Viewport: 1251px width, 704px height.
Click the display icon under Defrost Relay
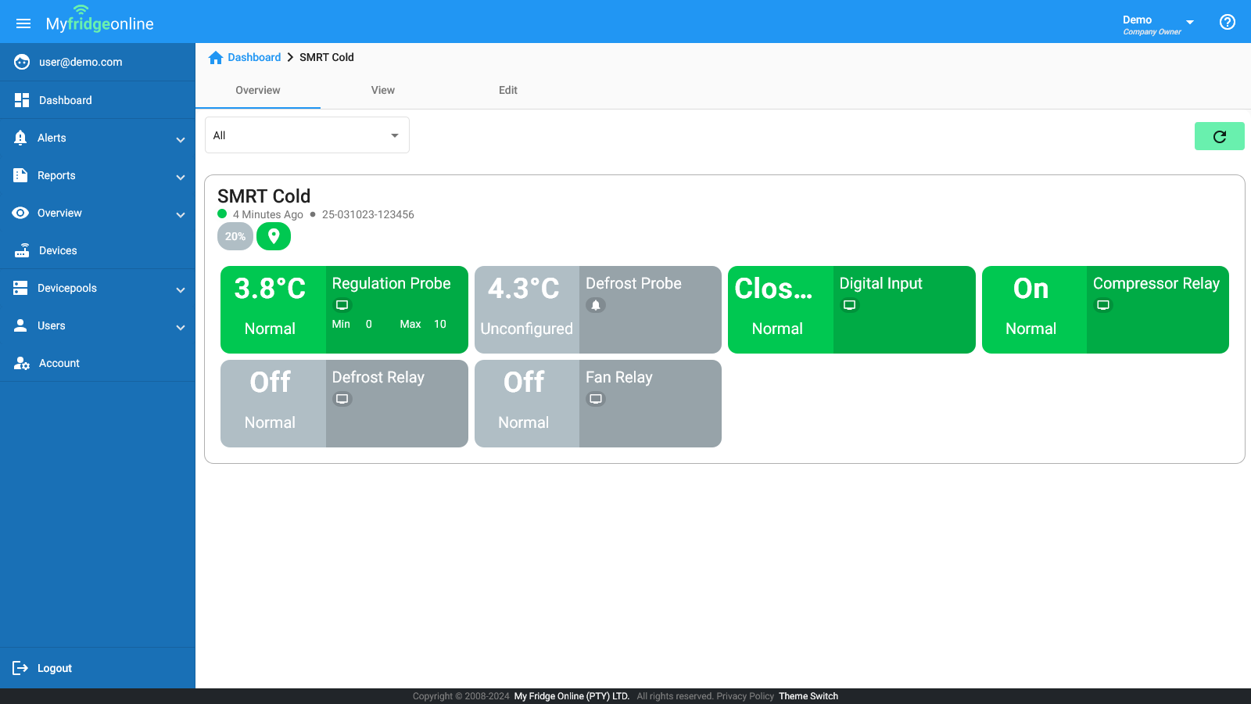(x=342, y=399)
